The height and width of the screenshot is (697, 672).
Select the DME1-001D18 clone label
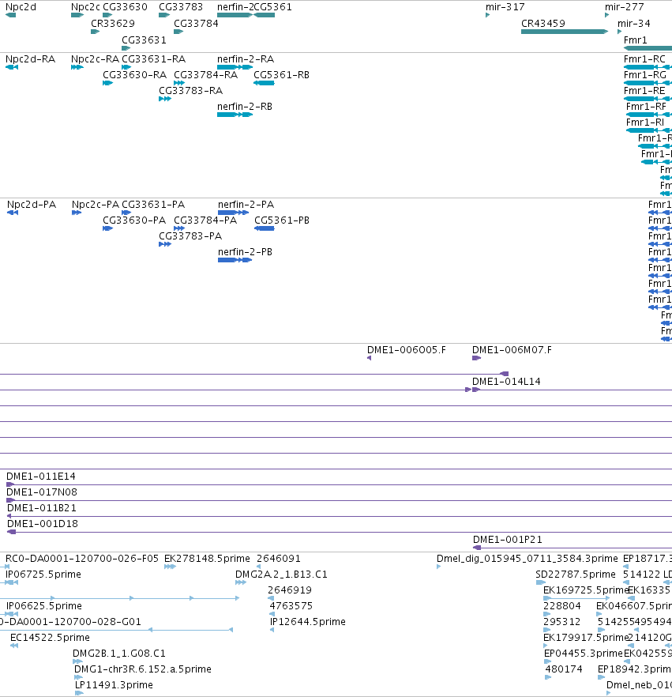point(43,524)
